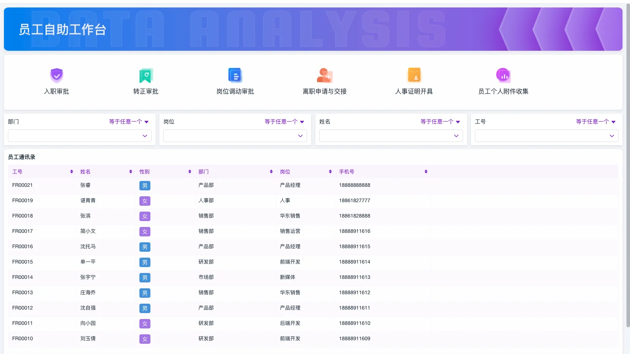This screenshot has width=630, height=354.
Task: Click the phone number 18888911614
Action: tap(354, 262)
